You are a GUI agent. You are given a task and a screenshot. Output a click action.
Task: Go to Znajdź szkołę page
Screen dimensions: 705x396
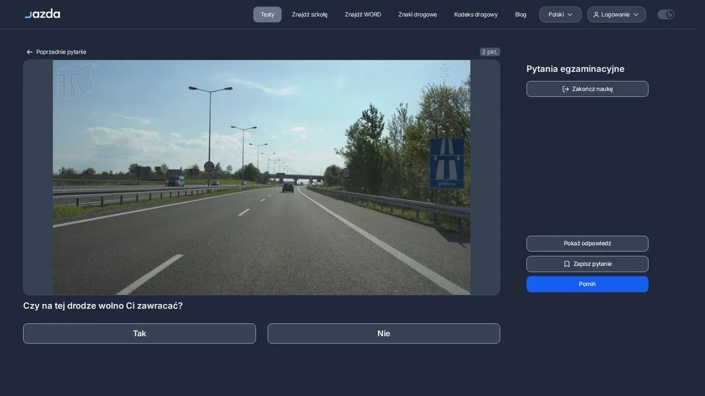310,15
